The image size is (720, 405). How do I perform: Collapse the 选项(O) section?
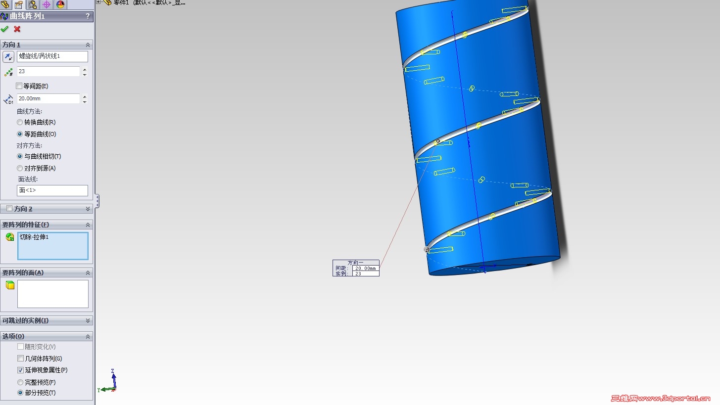[x=88, y=336]
